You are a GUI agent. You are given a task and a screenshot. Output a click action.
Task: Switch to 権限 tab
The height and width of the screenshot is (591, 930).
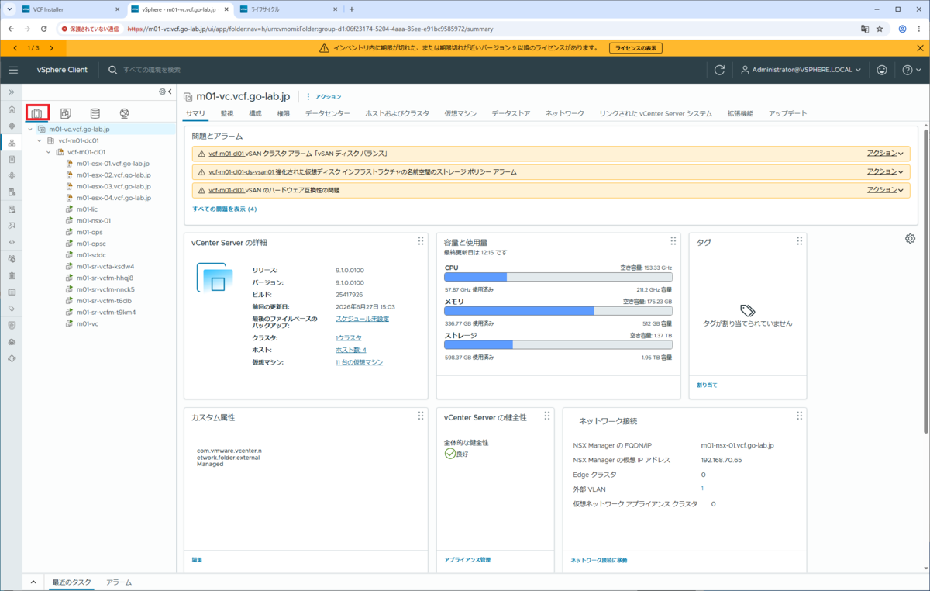pos(284,113)
